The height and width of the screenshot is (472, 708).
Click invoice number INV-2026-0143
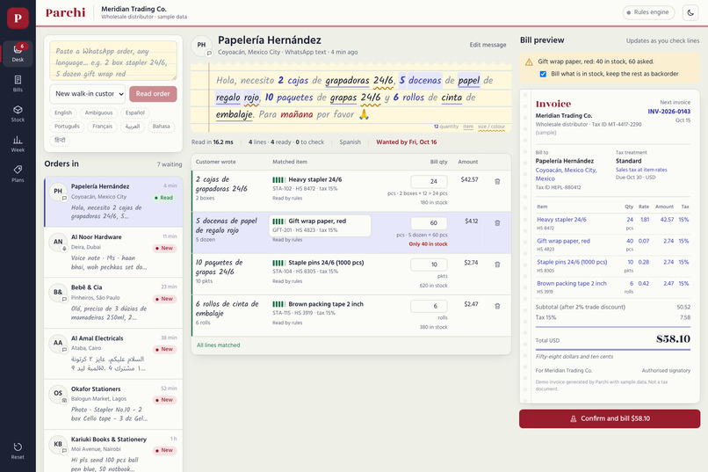tap(668, 112)
